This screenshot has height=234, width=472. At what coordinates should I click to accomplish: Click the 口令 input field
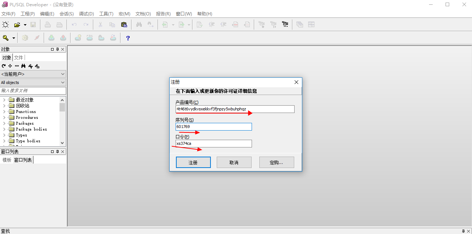point(214,143)
